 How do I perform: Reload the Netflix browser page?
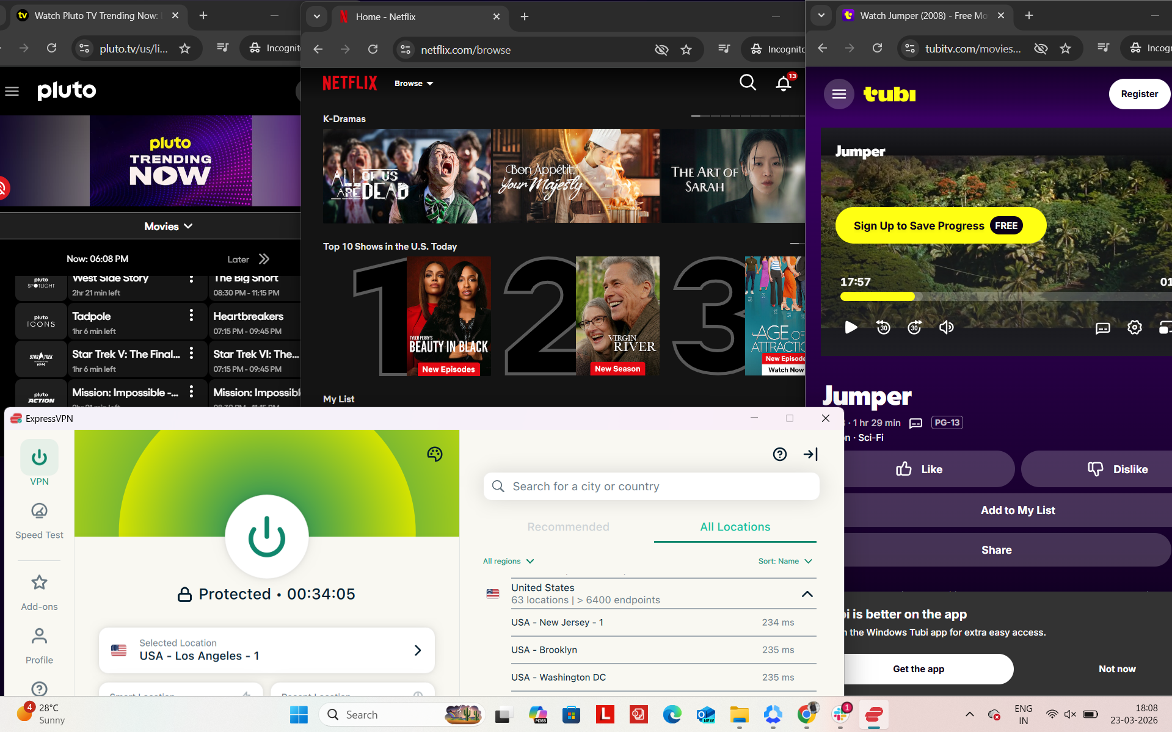tap(373, 49)
